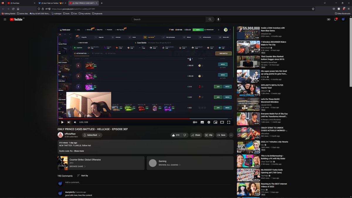Image resolution: width=352 pixels, height=198 pixels.
Task: Open the OFFLINETV BRITA FILTER video title
Action: tap(273, 87)
